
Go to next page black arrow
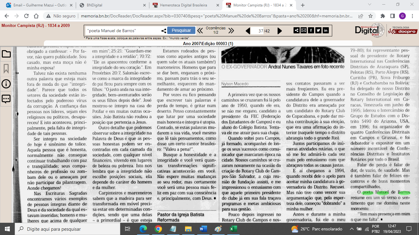coord(279,31)
